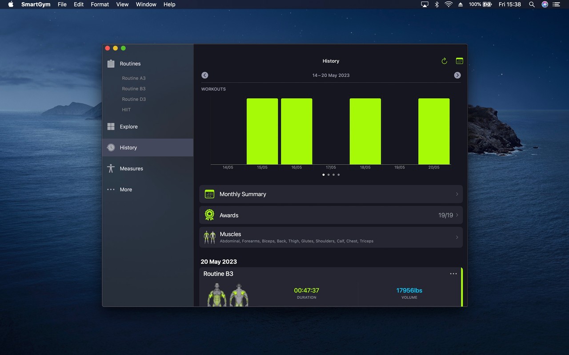Click the 20 May 2023 date heading
Viewport: 569px width, 355px height.
(219, 262)
